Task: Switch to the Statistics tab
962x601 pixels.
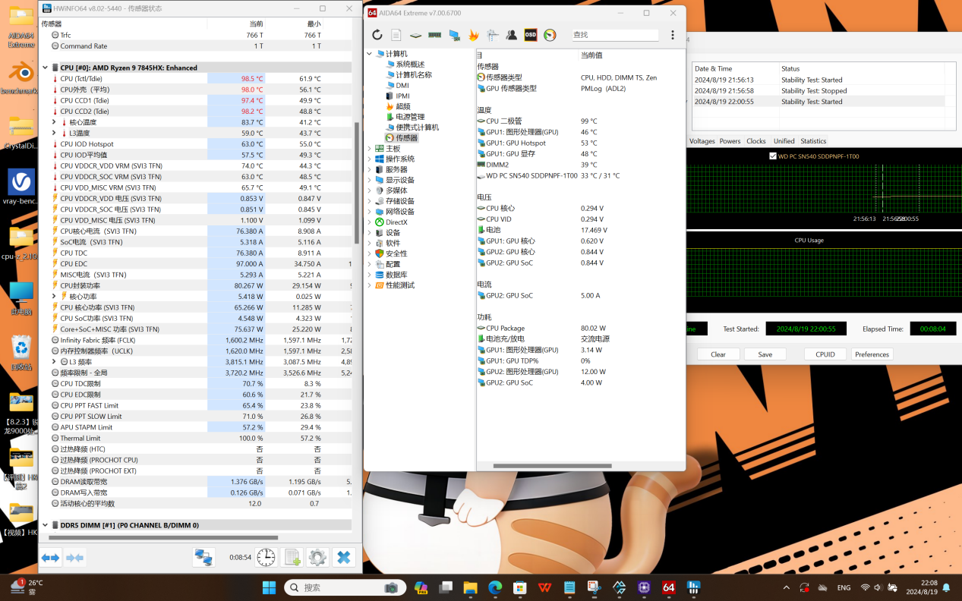Action: point(813,141)
